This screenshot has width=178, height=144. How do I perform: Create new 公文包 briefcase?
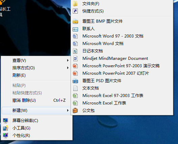[122, 111]
